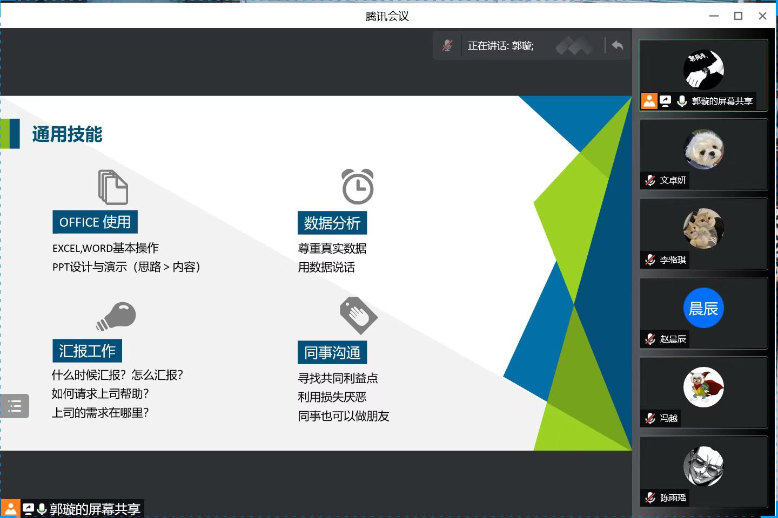Select 郭璇的屏幕共享 video tile
This screenshot has height=518, width=778.
pos(703,75)
